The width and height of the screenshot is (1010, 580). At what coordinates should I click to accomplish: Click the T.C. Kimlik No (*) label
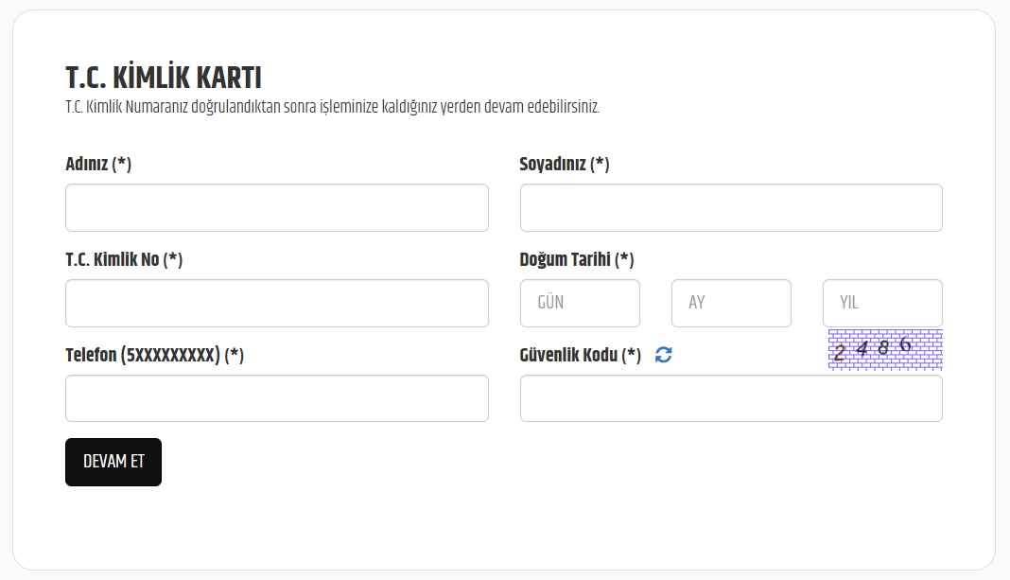click(x=123, y=260)
